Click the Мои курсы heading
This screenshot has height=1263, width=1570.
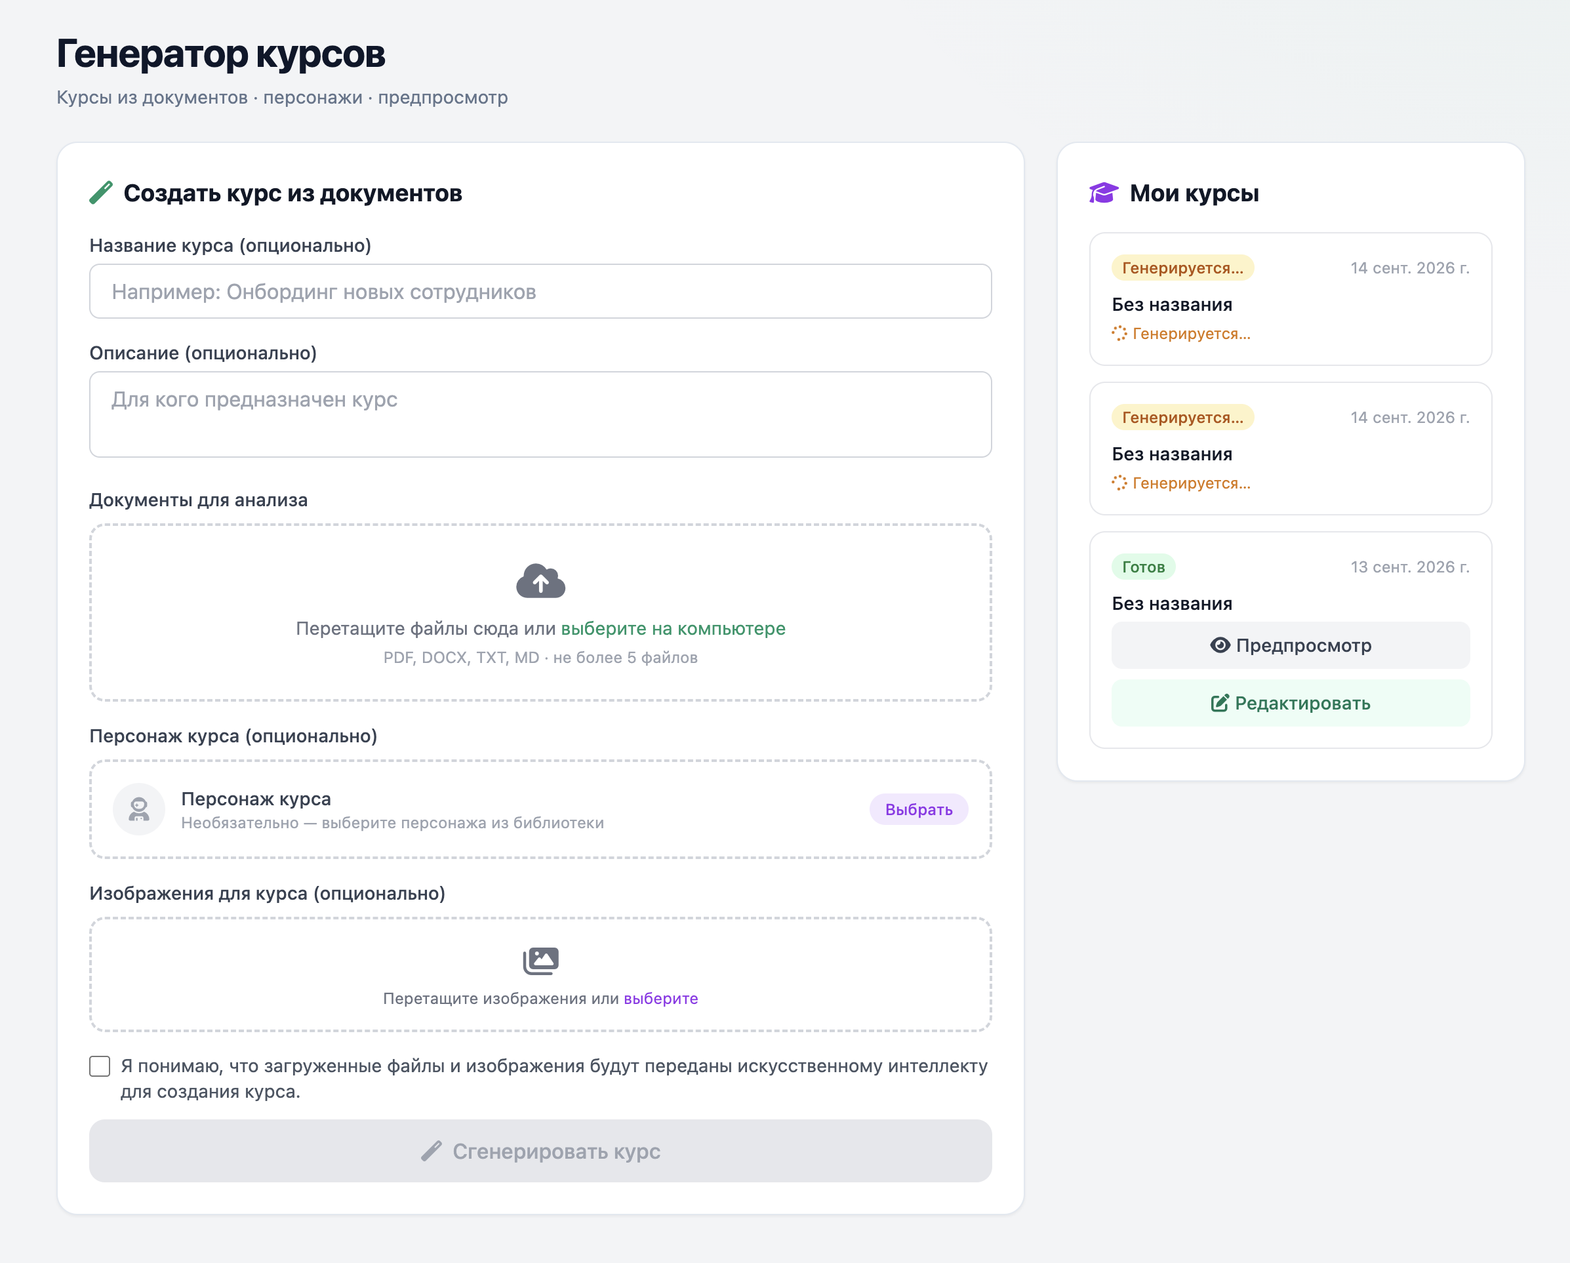coord(1194,193)
